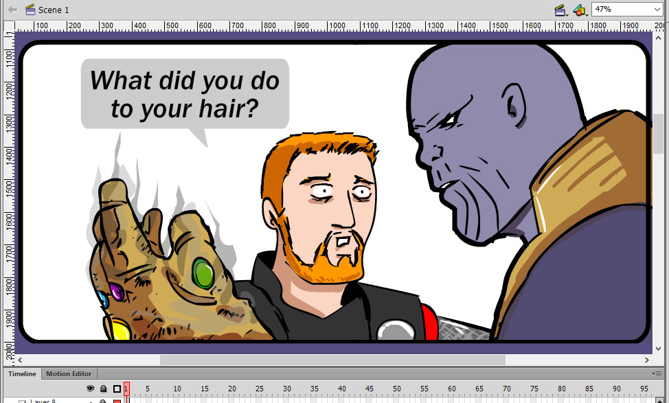Open the Edit Symbols dropdown

580,10
